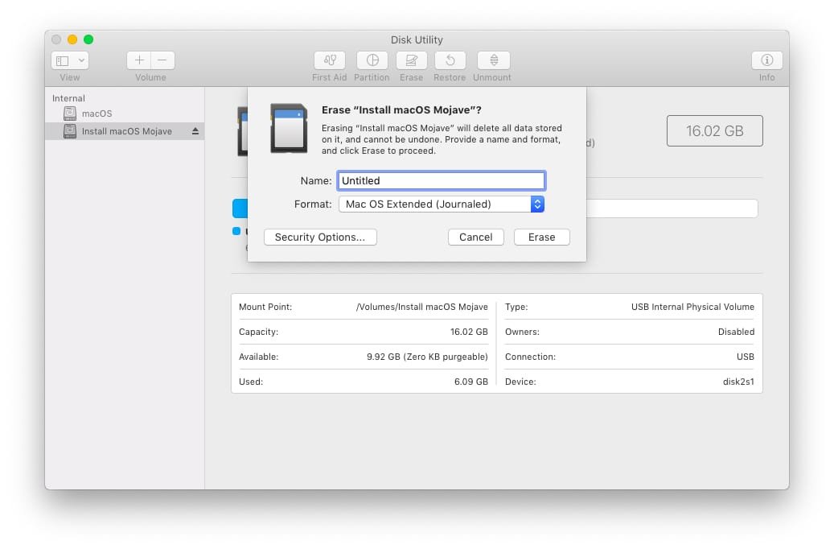
Task: Show Info for the selected volume
Action: coord(767,60)
